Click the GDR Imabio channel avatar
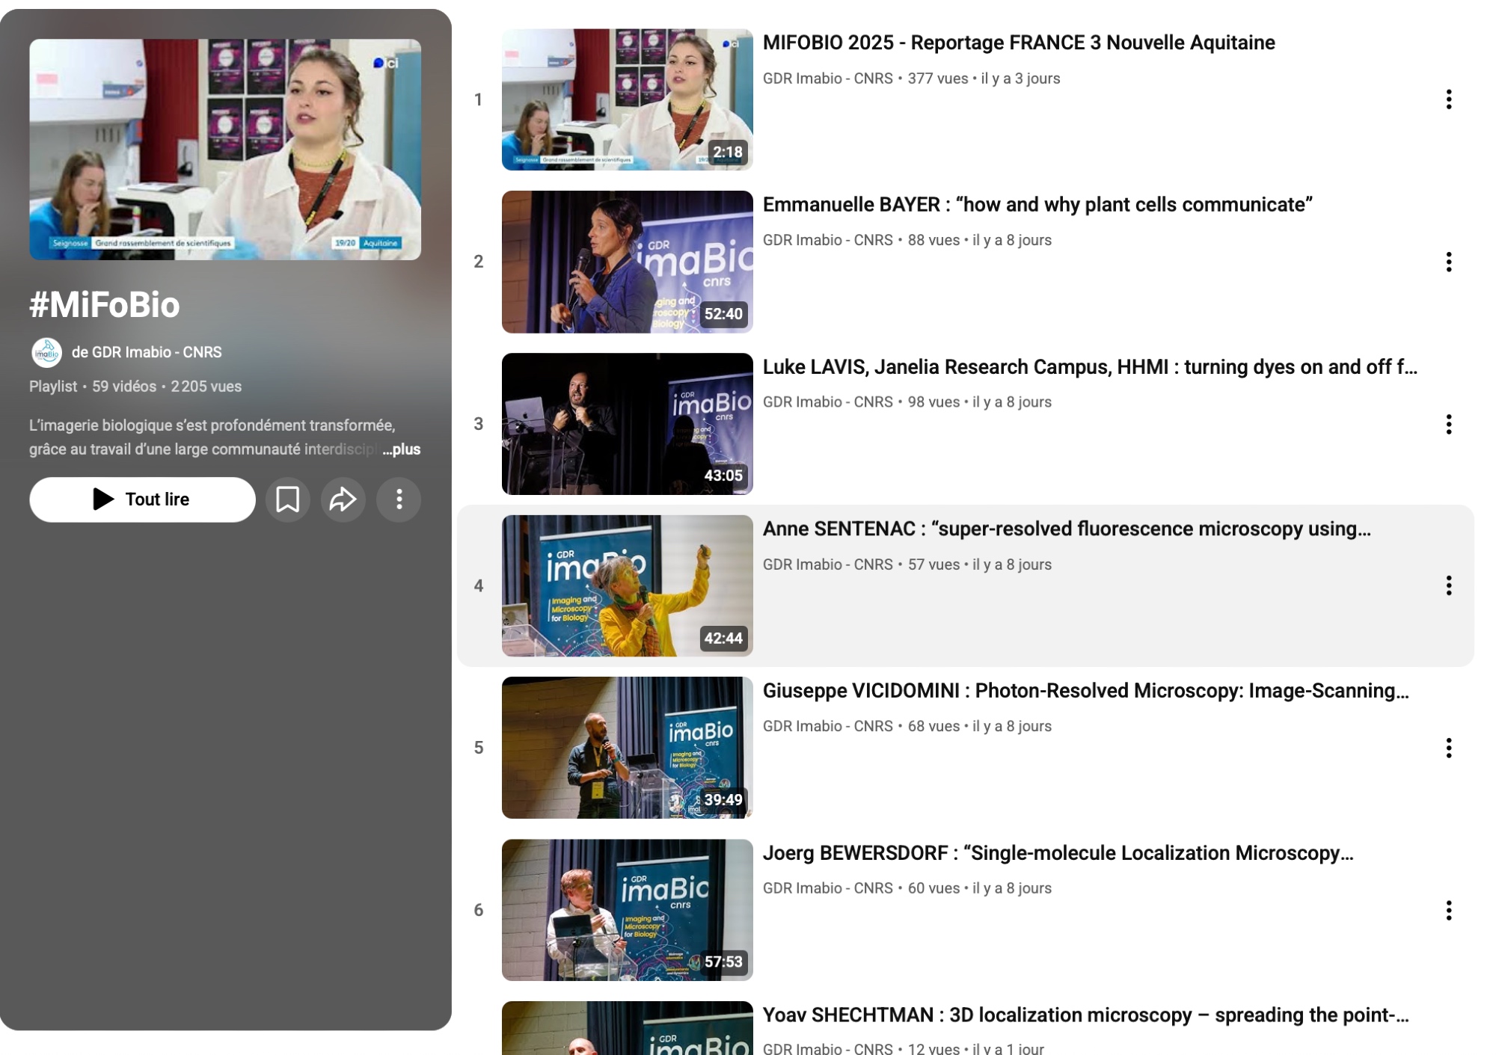Screen dimensions: 1496x1055 (46, 352)
